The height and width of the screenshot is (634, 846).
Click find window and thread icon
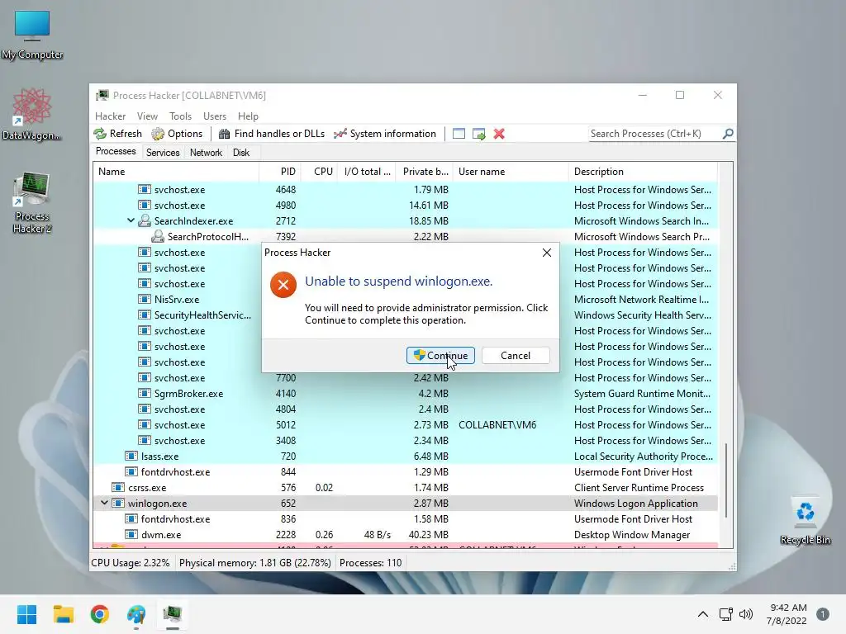[478, 134]
